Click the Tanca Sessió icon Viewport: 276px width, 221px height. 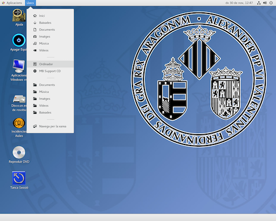point(19,178)
